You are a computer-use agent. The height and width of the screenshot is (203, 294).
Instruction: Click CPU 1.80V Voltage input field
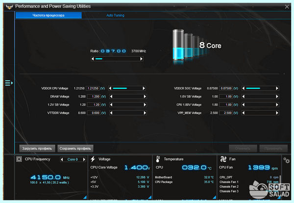point(226,105)
